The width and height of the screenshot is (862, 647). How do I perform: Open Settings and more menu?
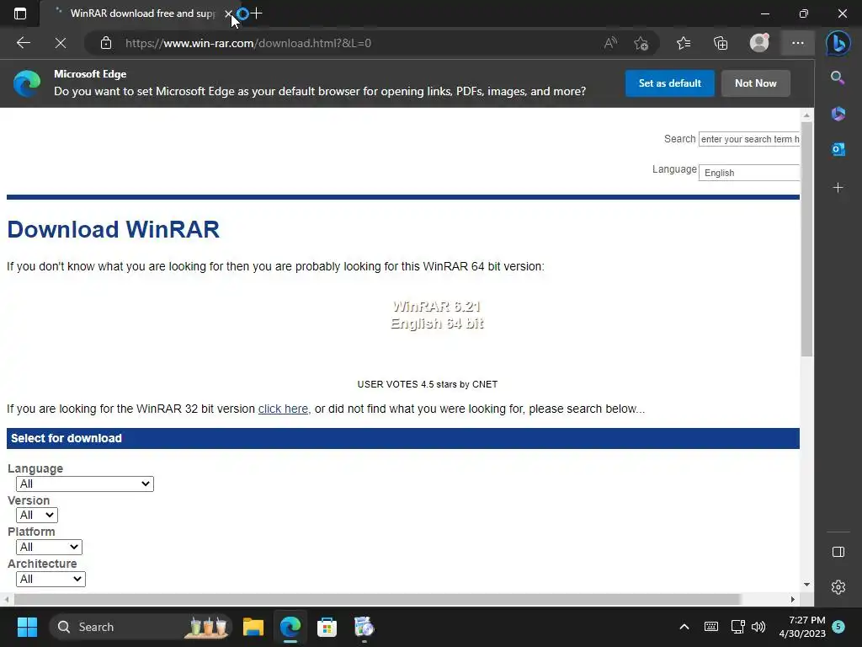pyautogui.click(x=798, y=43)
